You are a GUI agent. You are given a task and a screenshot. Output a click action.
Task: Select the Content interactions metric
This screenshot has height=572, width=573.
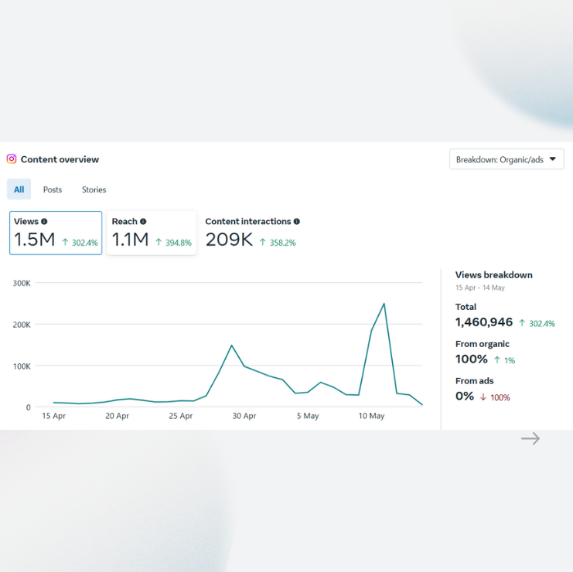(x=251, y=233)
